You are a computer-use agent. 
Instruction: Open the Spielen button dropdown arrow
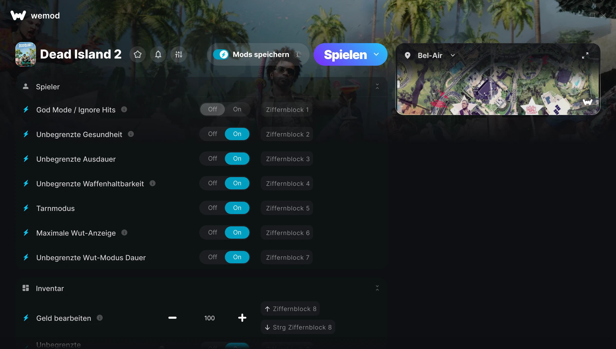click(376, 54)
